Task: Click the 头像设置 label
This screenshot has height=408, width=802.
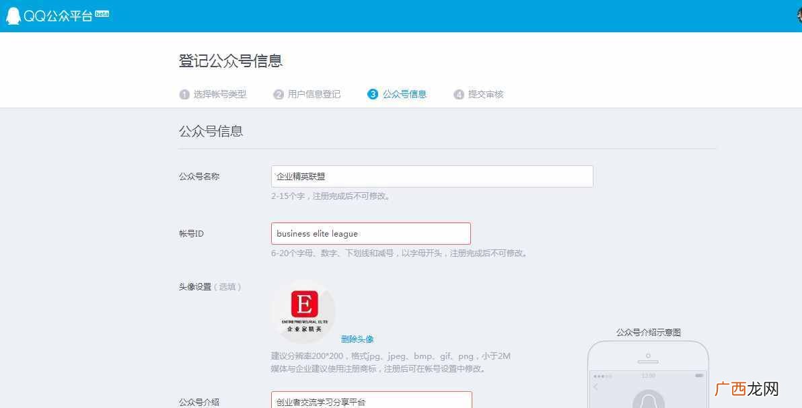Action: pyautogui.click(x=195, y=287)
